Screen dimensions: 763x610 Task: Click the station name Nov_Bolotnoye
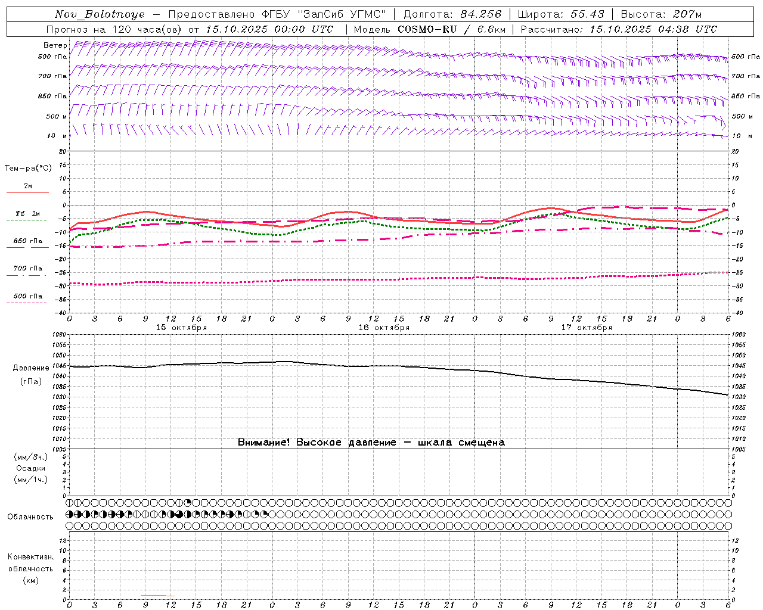pos(100,14)
